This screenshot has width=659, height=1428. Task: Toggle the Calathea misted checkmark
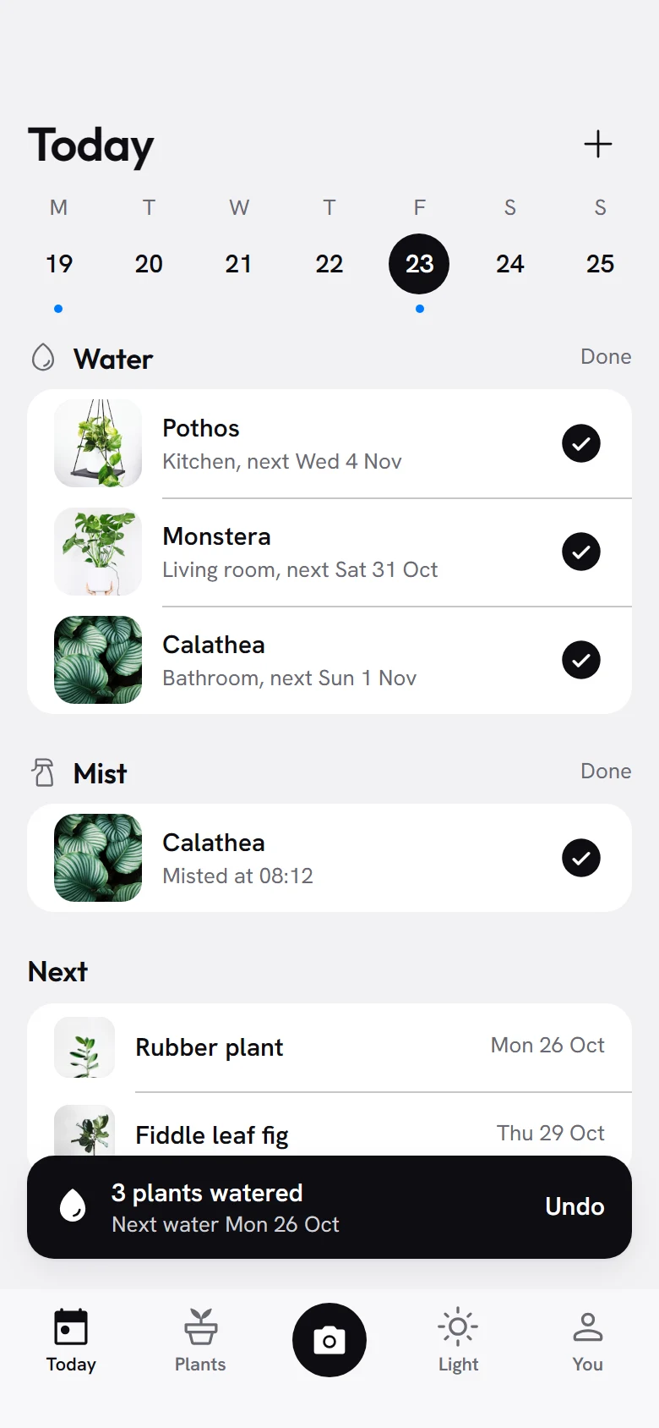581,858
